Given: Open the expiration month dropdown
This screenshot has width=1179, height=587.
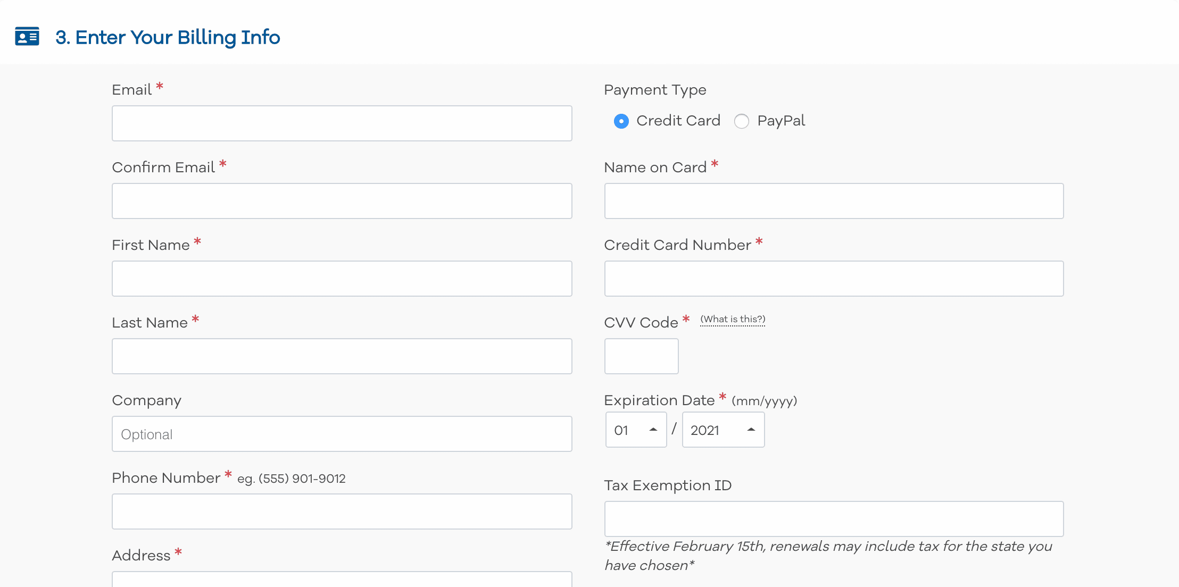Looking at the screenshot, I should [636, 430].
